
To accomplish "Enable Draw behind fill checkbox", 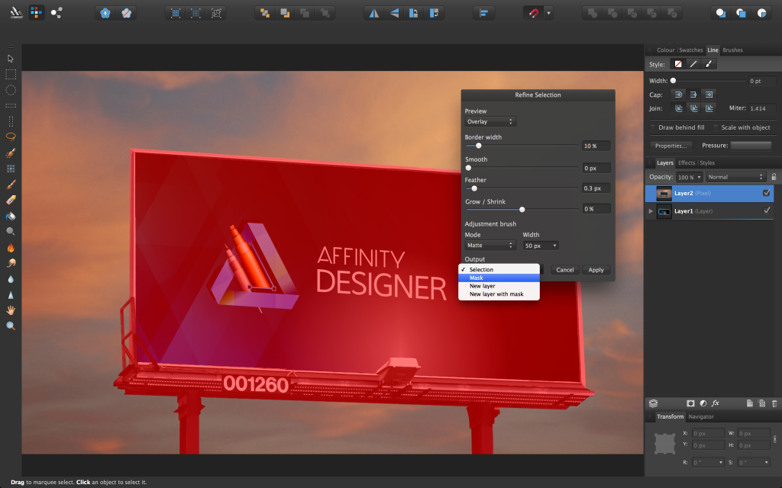I will tap(653, 127).
